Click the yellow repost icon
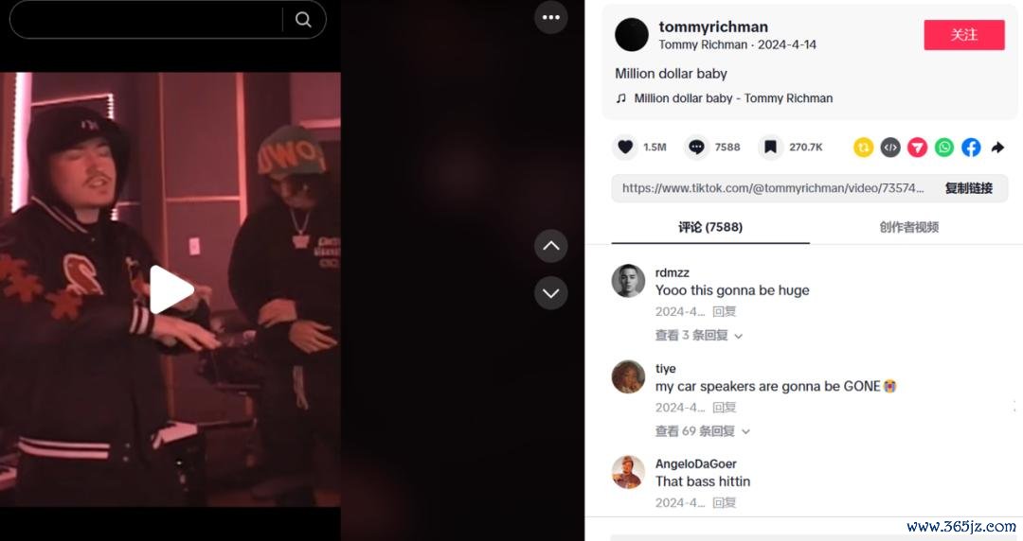The height and width of the screenshot is (541, 1023). tap(863, 148)
